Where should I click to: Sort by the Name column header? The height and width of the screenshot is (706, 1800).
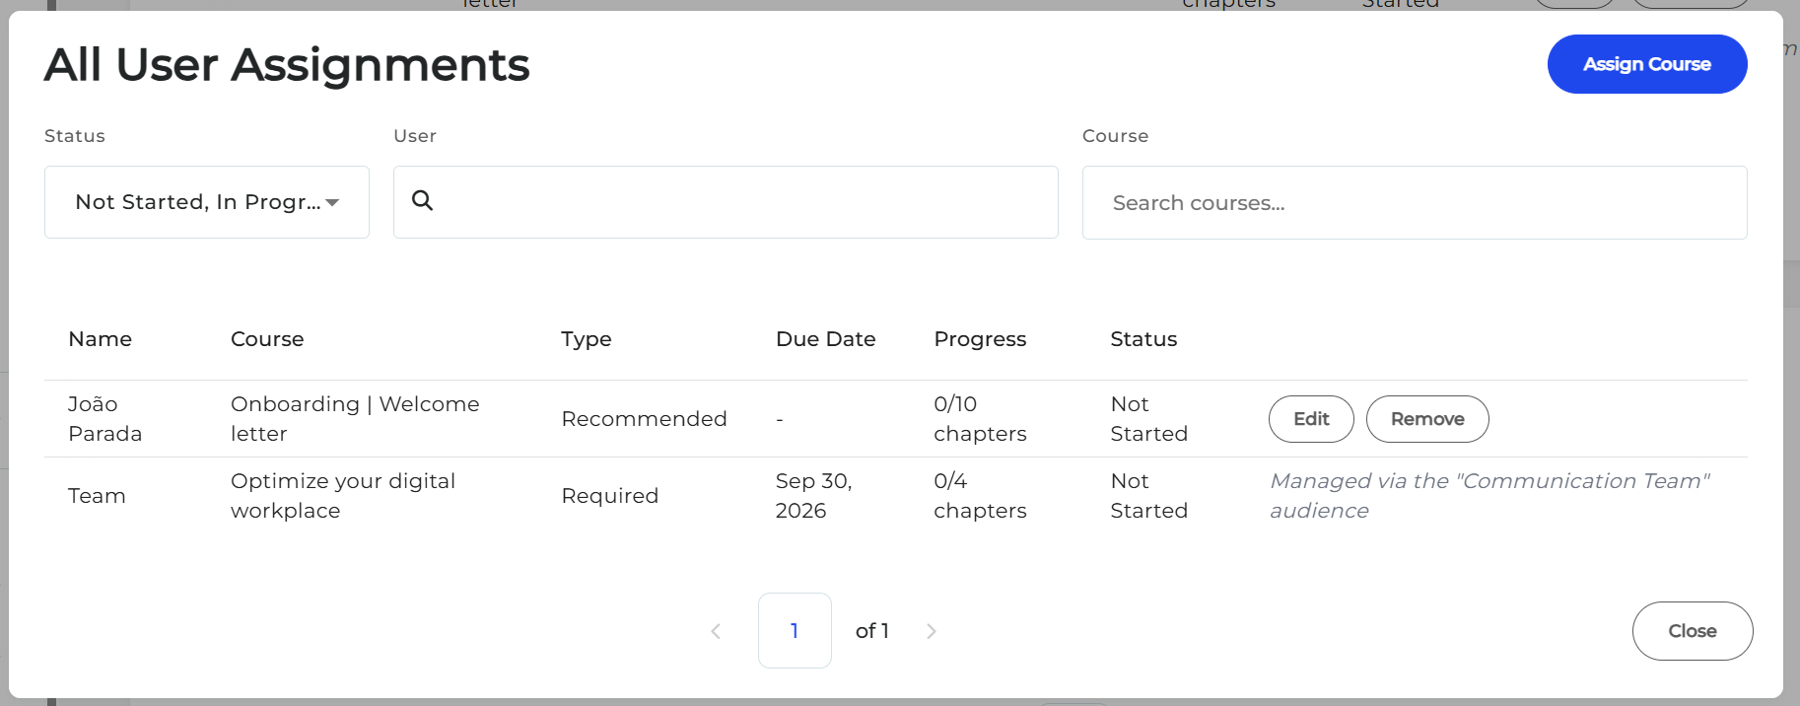[101, 339]
